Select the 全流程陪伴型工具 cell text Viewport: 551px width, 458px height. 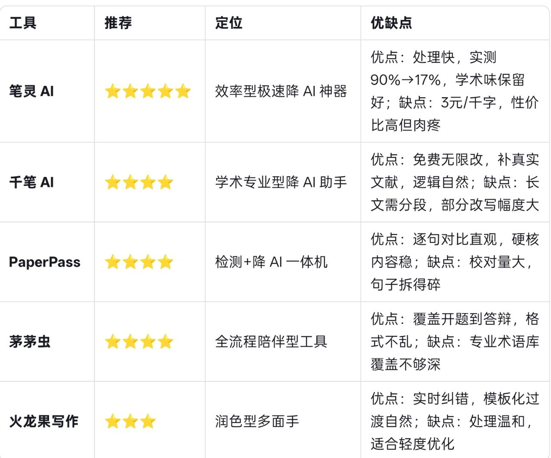click(x=271, y=342)
